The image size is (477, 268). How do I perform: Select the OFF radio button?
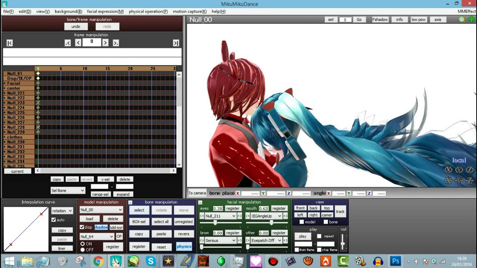coord(83,250)
